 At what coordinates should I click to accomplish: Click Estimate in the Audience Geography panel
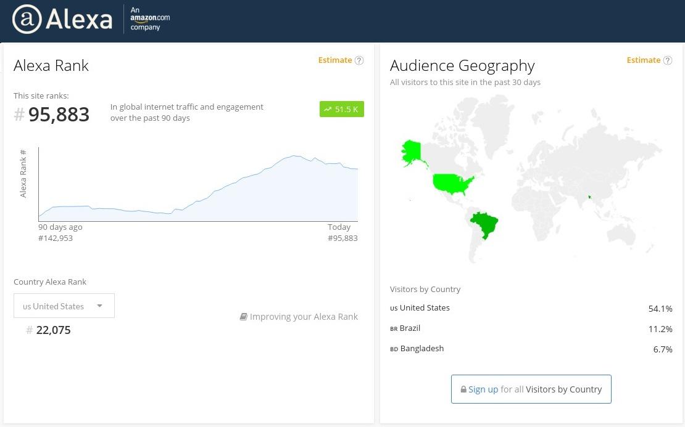click(644, 60)
